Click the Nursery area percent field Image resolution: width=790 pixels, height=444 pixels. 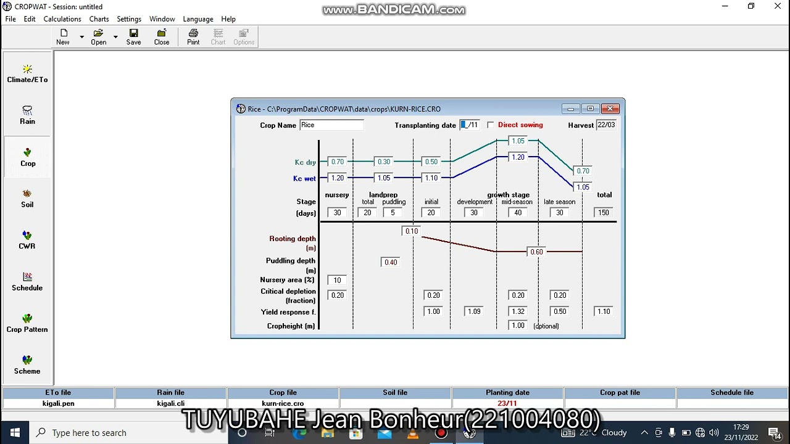coord(338,281)
